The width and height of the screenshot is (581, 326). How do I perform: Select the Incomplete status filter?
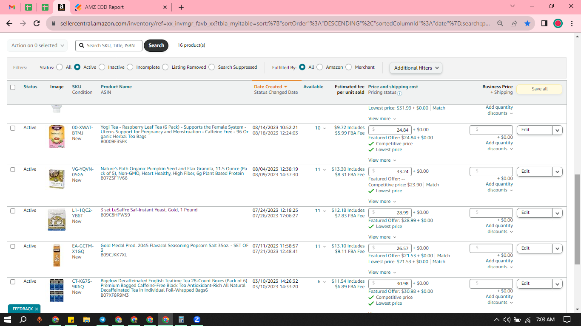130,67
